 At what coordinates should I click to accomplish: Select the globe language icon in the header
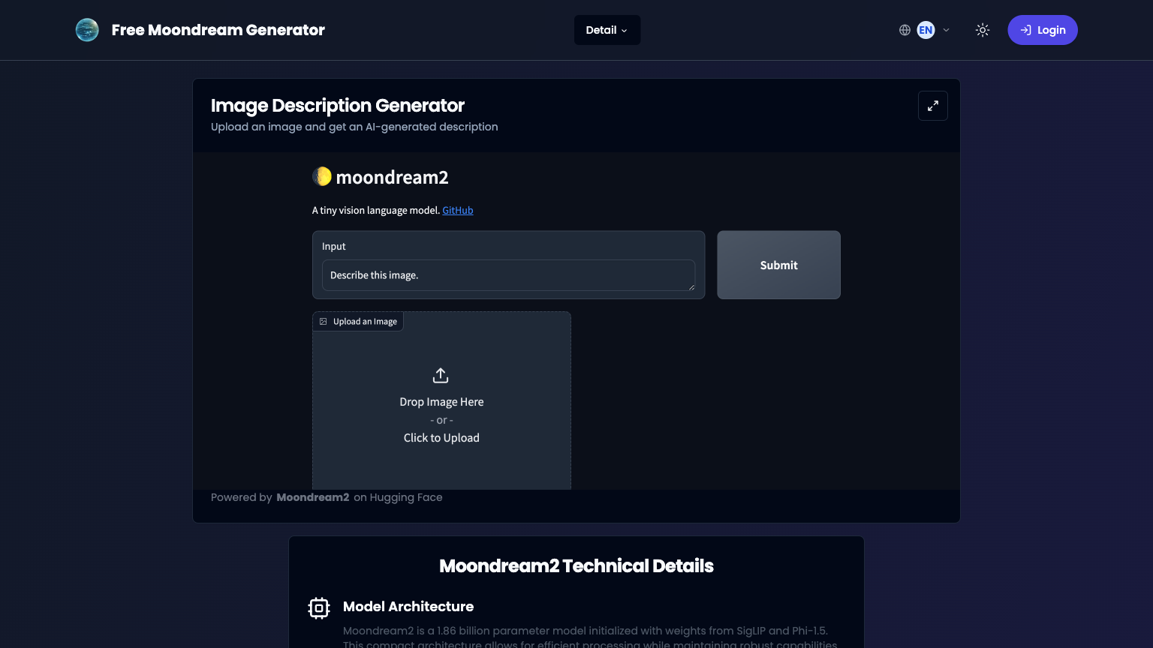[x=905, y=30]
